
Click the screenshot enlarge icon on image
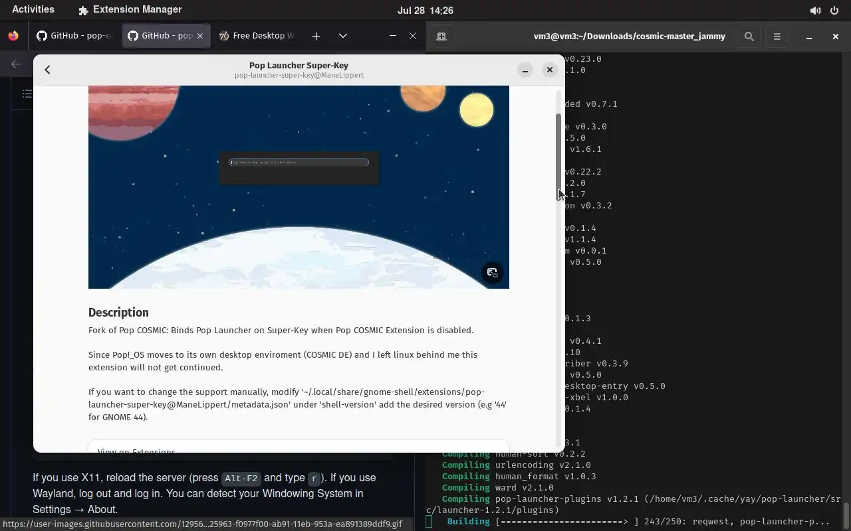pos(492,273)
